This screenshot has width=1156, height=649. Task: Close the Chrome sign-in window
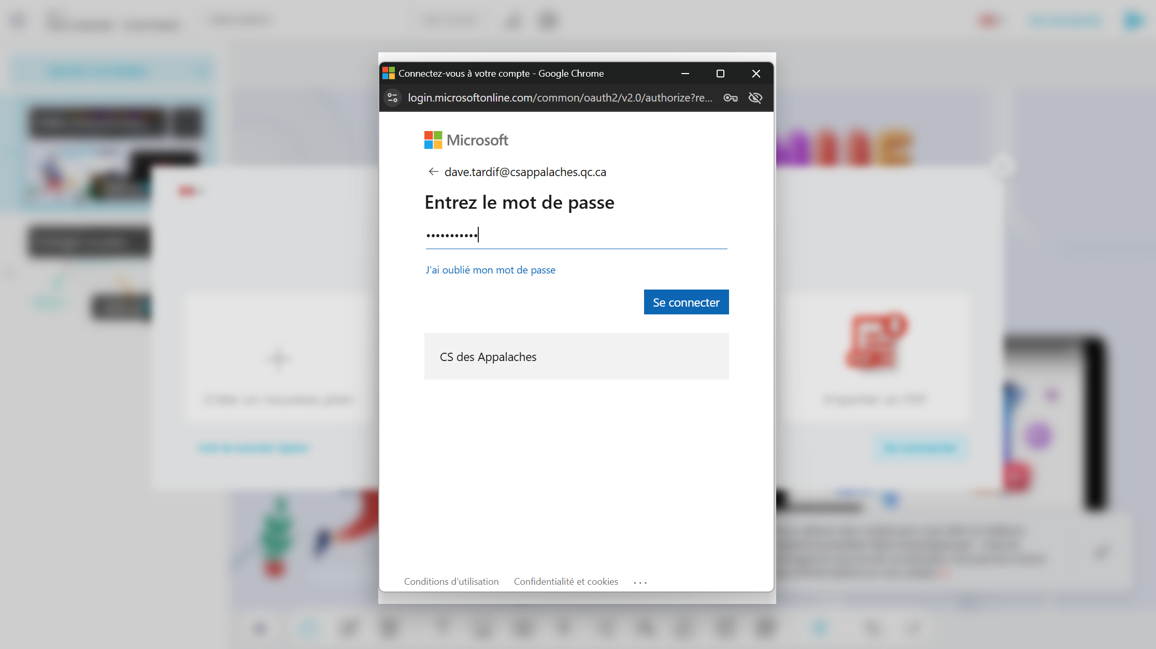pos(756,74)
